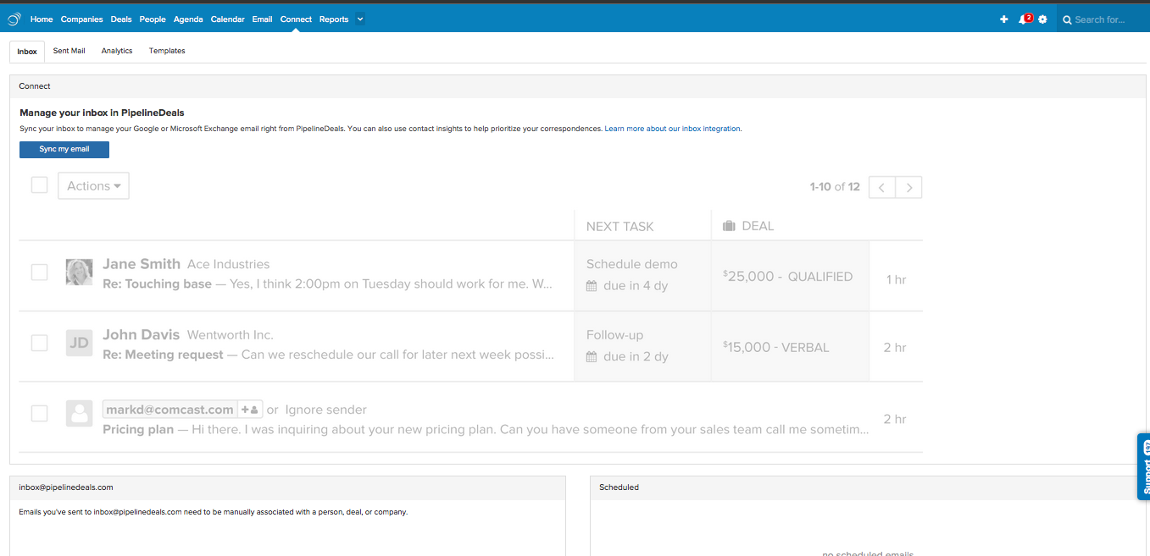Switch to the Inbox tab
This screenshot has height=556, width=1150.
point(27,52)
